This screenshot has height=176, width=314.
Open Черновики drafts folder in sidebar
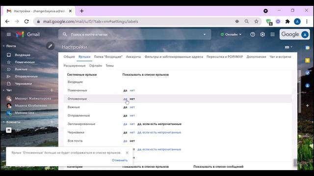[x=23, y=84]
